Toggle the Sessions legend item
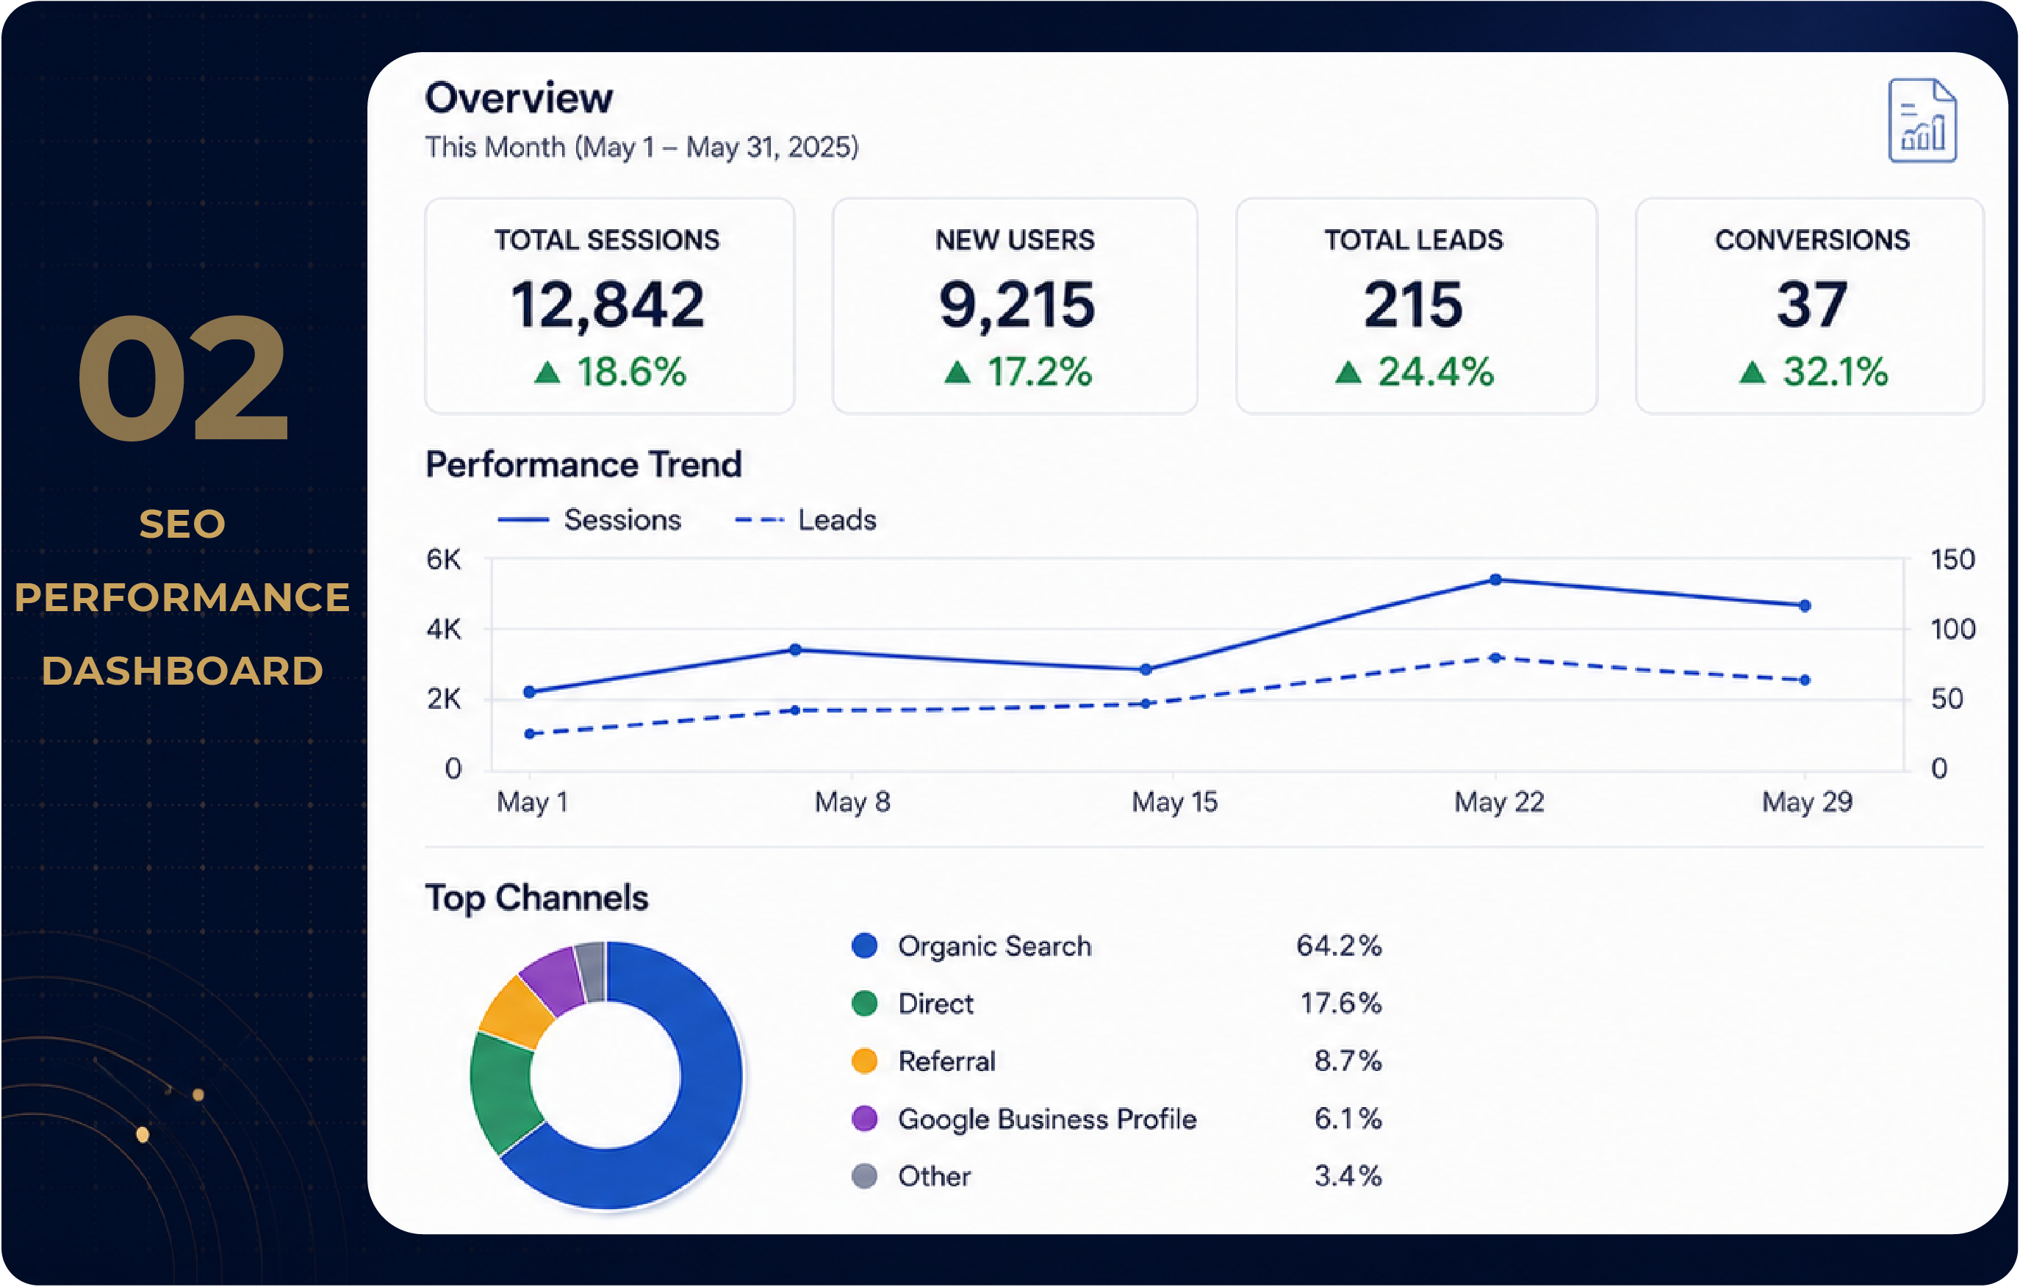Image resolution: width=2020 pixels, height=1287 pixels. coord(589,520)
